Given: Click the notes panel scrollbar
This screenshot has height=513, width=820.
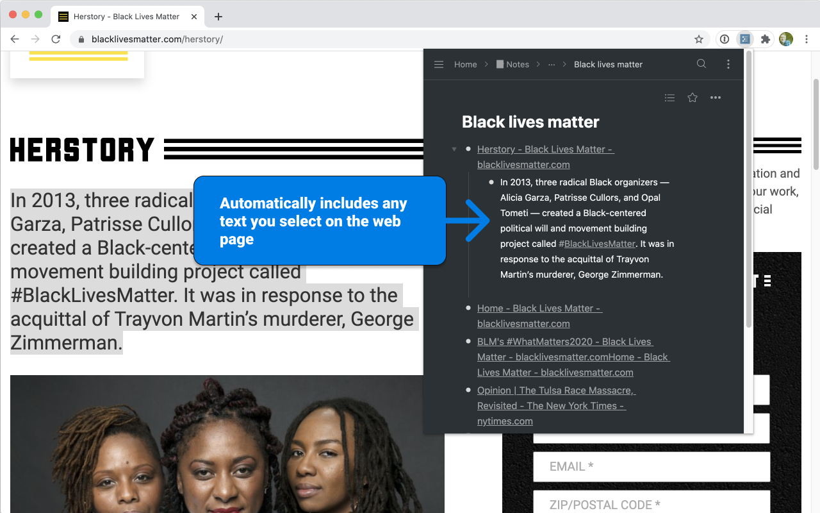Looking at the screenshot, I should coord(748,192).
